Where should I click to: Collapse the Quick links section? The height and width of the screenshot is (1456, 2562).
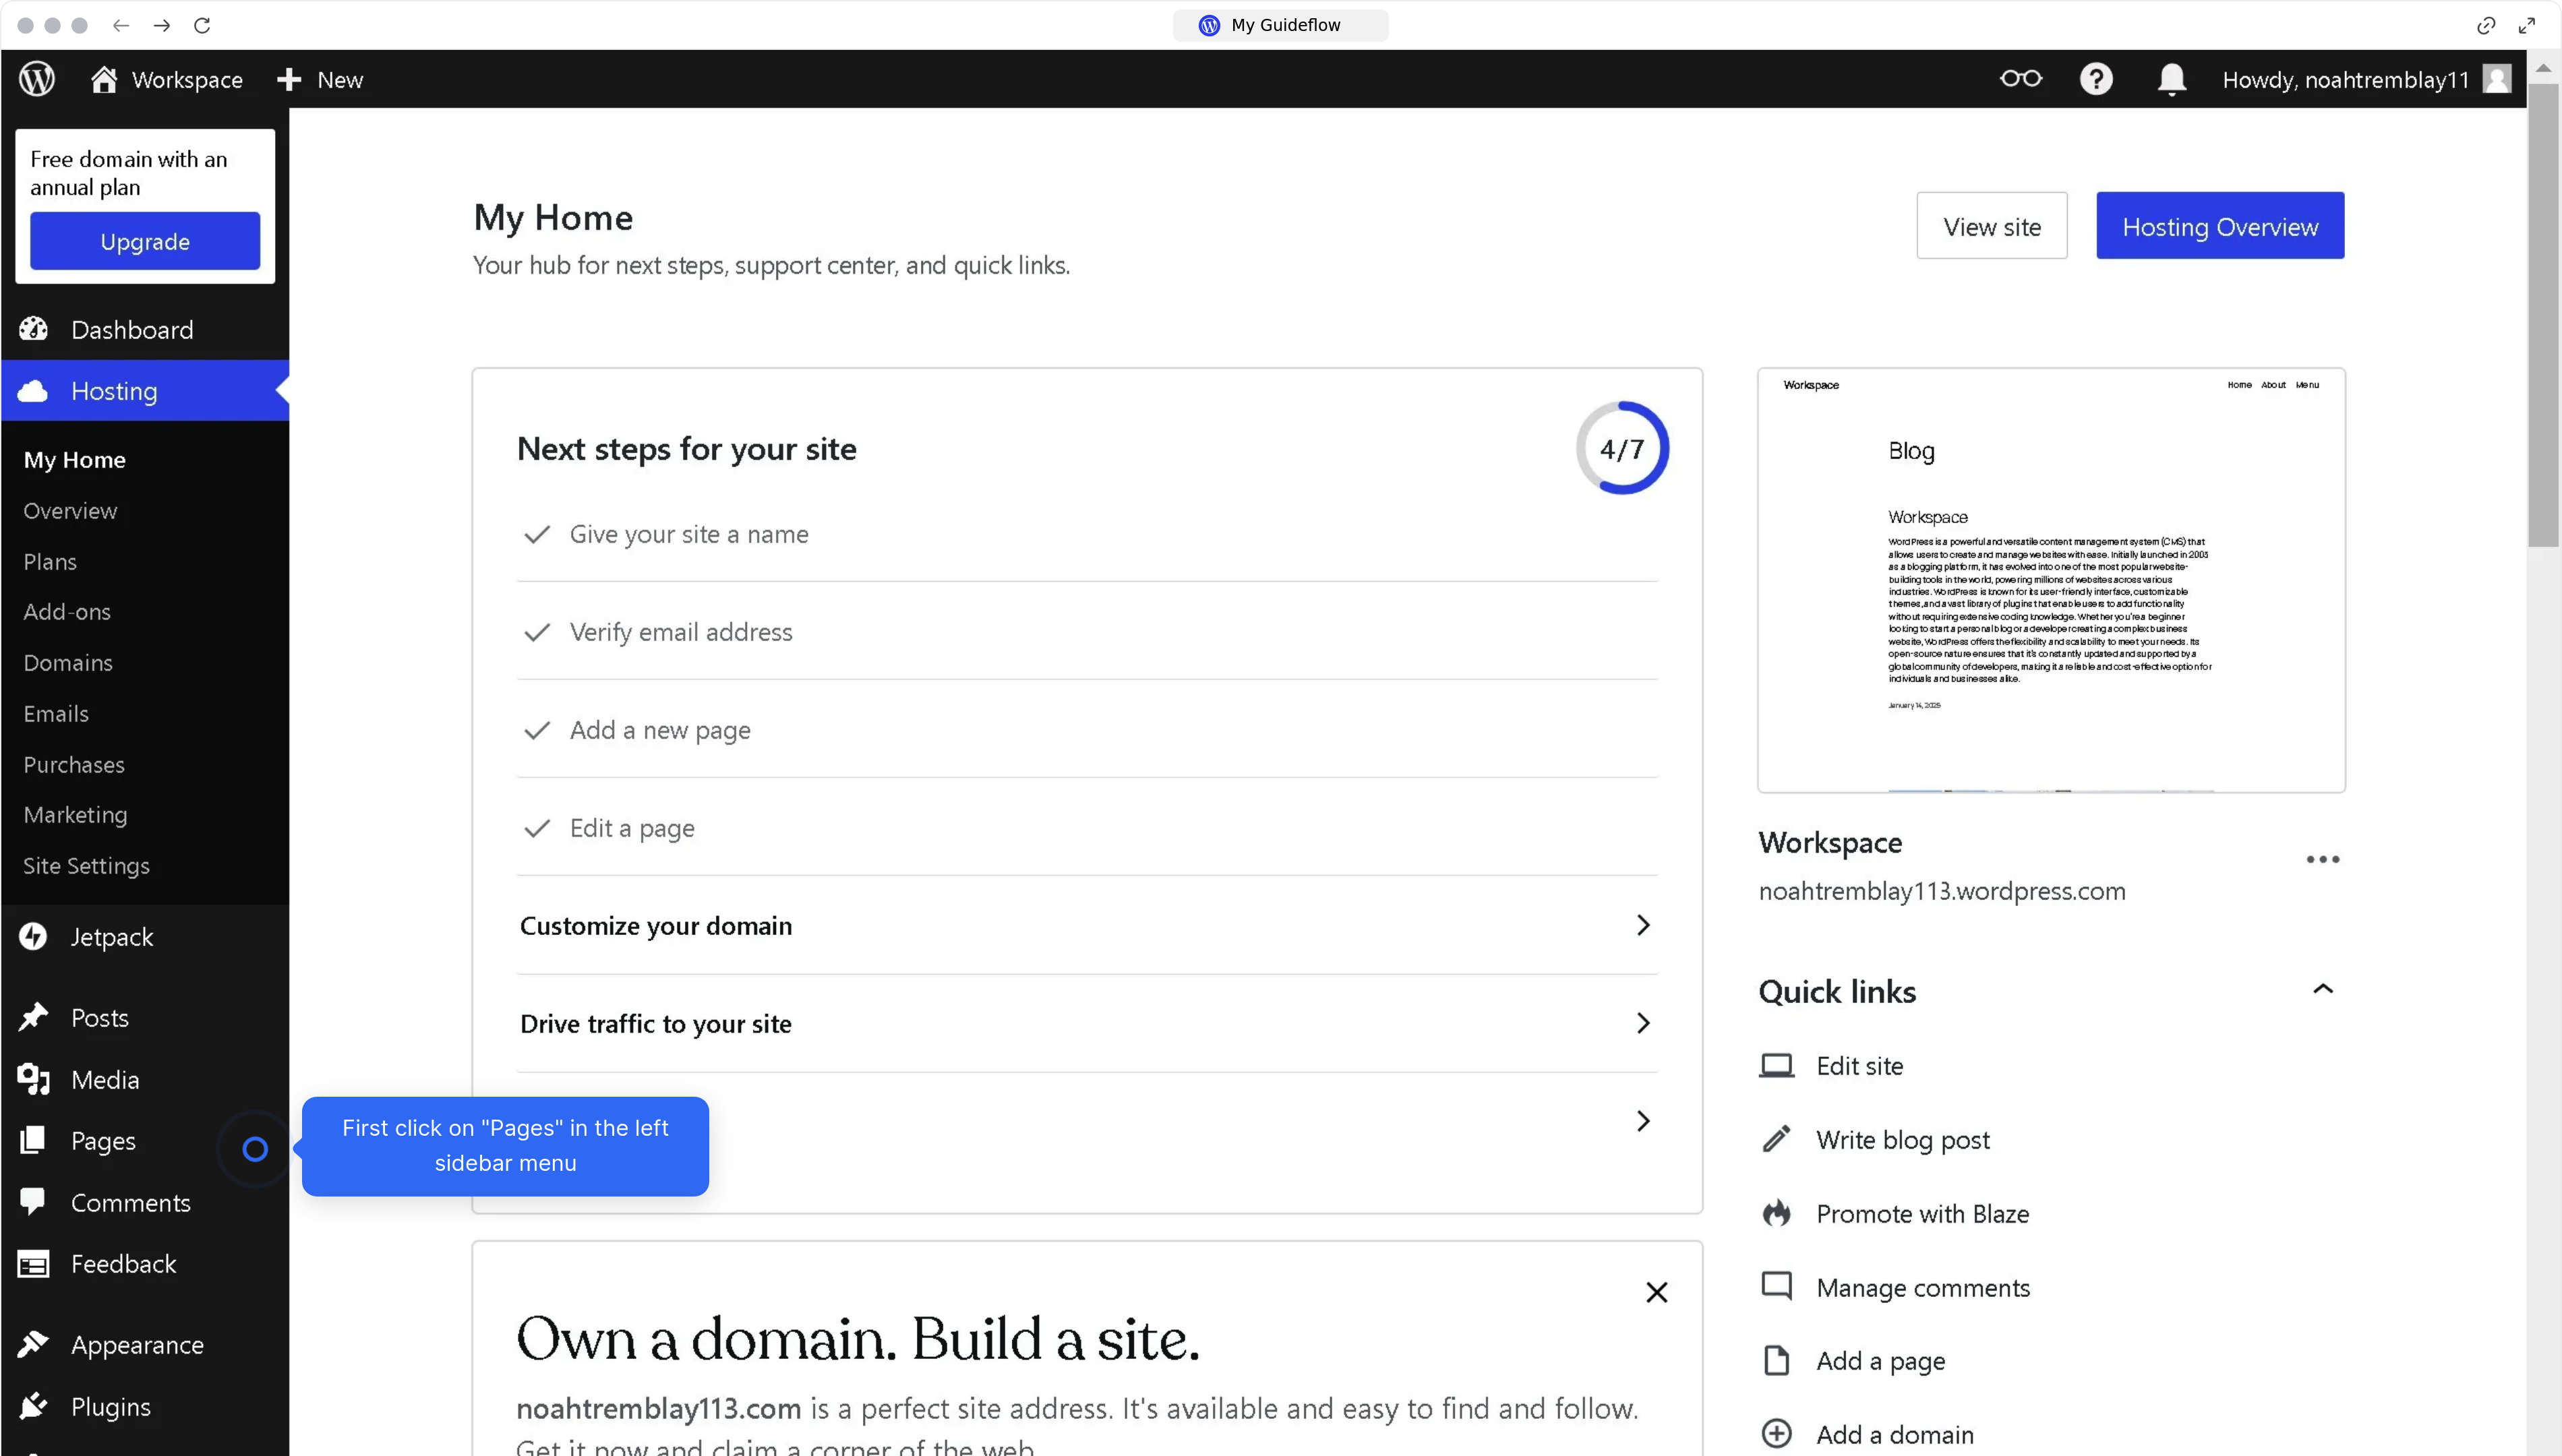(x=2324, y=989)
